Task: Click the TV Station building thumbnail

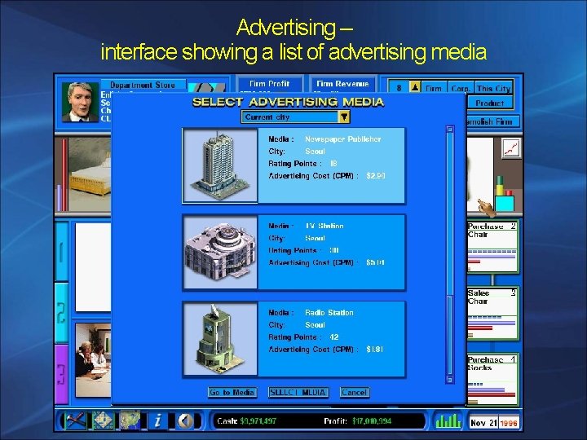Action: coord(220,252)
